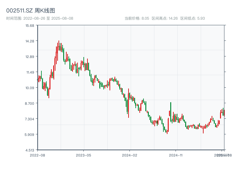Viewport: 249px width, 187px height.
Task: Click the 4.513 y-axis price label
Action: [x=30, y=150]
